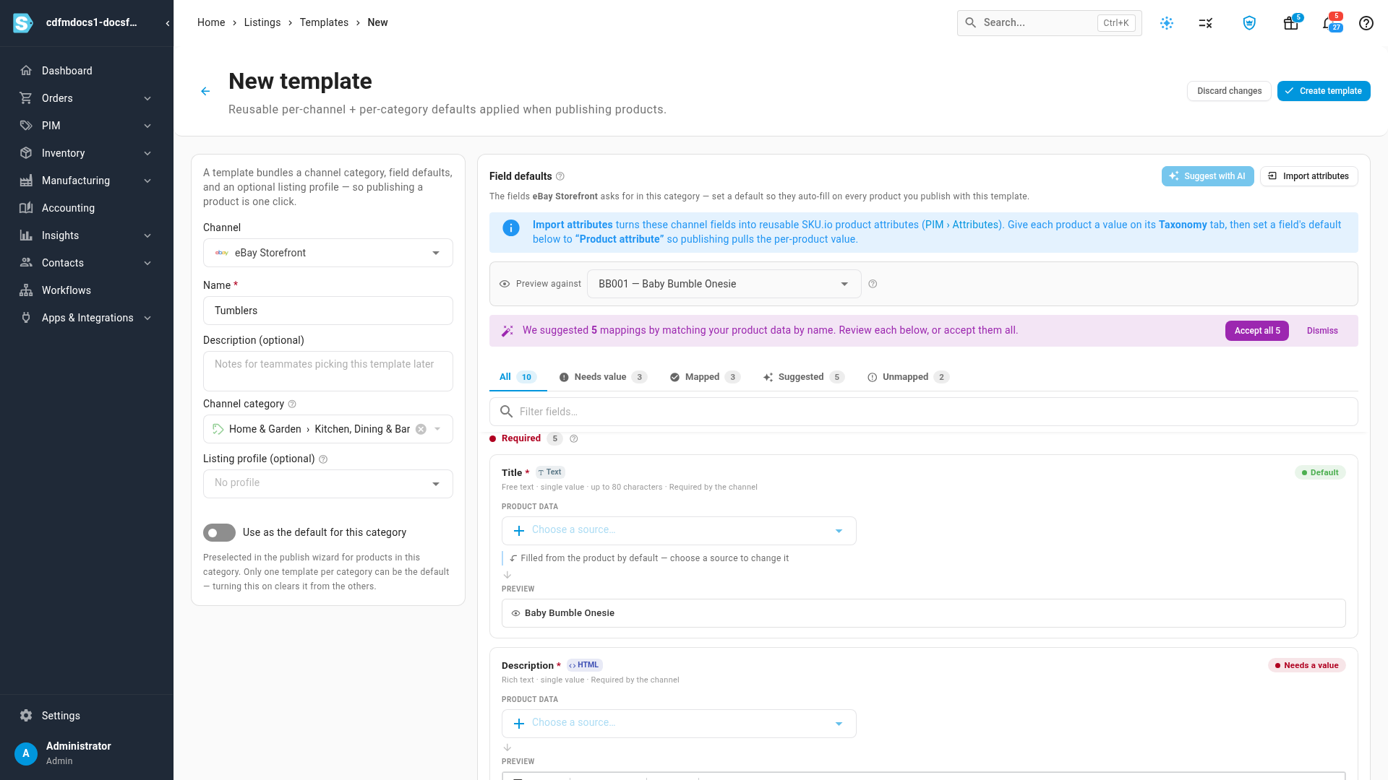Expand Apps & Integrations menu
The width and height of the screenshot is (1388, 780).
point(87,318)
